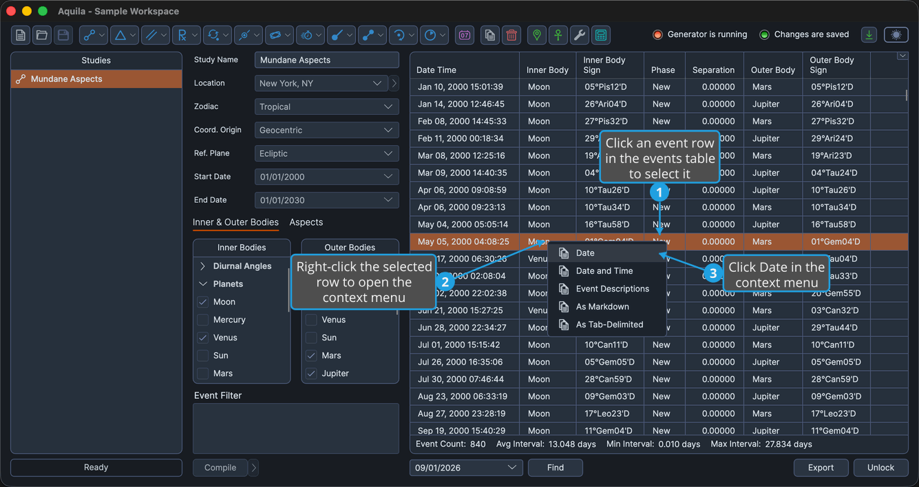
Task: Select As Tab-Delimited in context menu
Action: pos(607,325)
